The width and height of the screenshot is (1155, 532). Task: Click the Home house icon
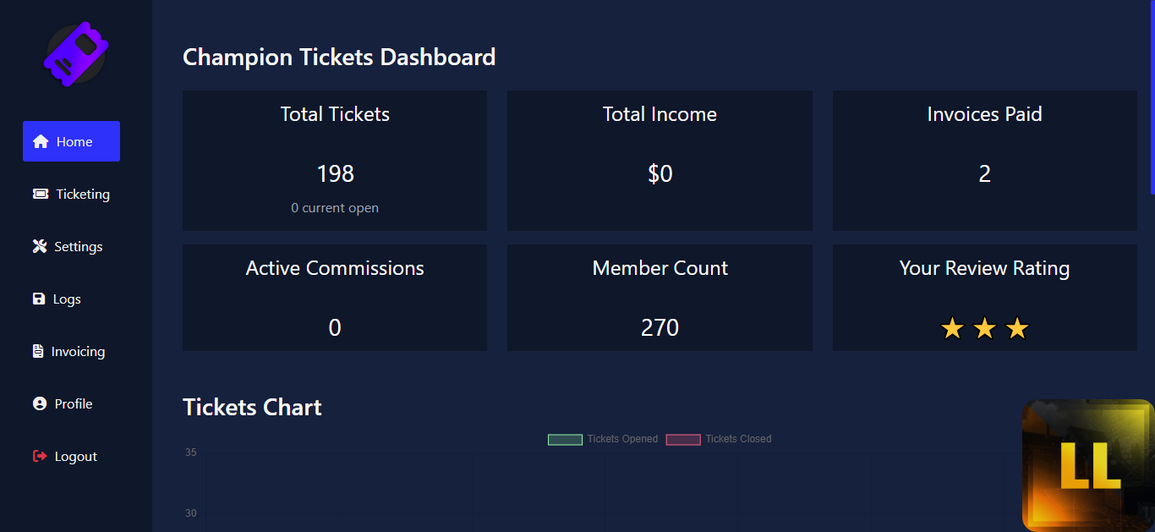tap(41, 141)
